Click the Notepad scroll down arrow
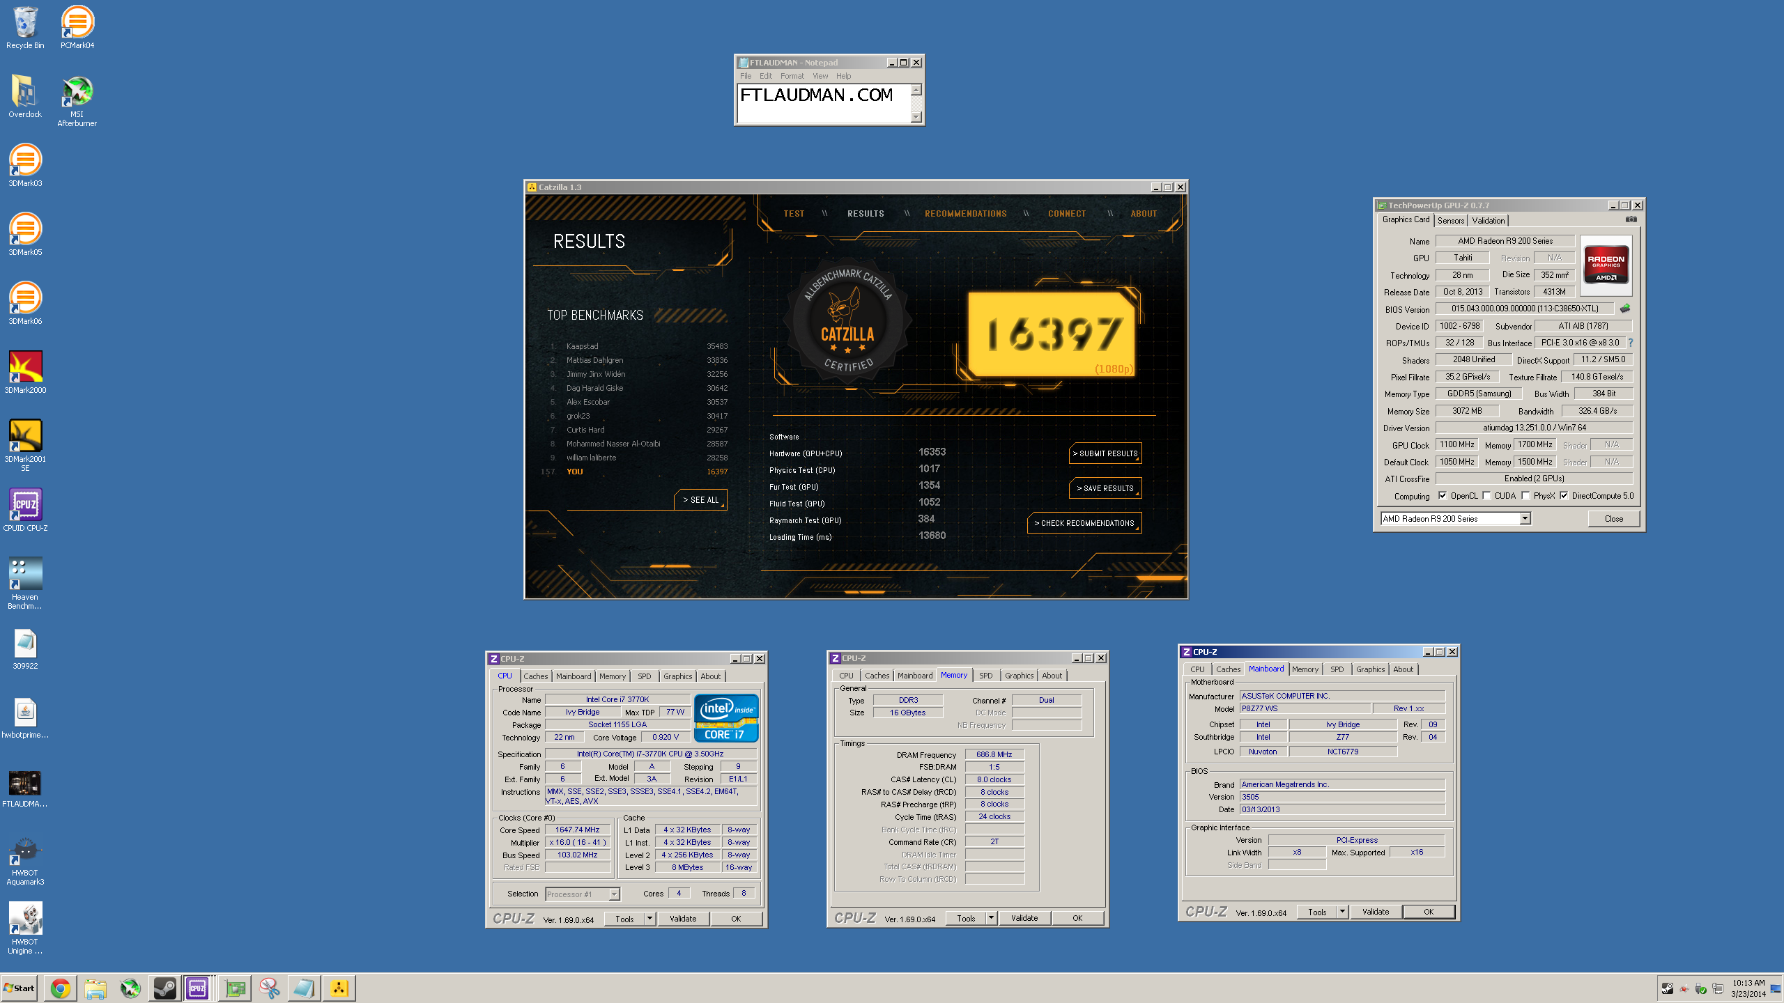1784x1003 pixels. click(916, 117)
